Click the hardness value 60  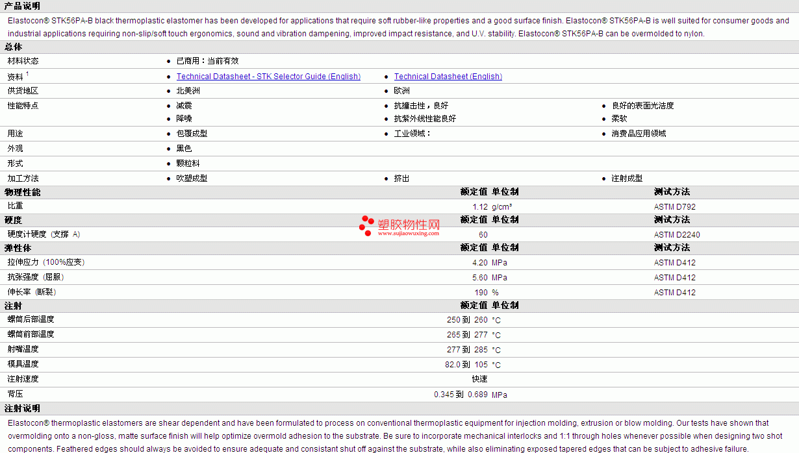[483, 235]
